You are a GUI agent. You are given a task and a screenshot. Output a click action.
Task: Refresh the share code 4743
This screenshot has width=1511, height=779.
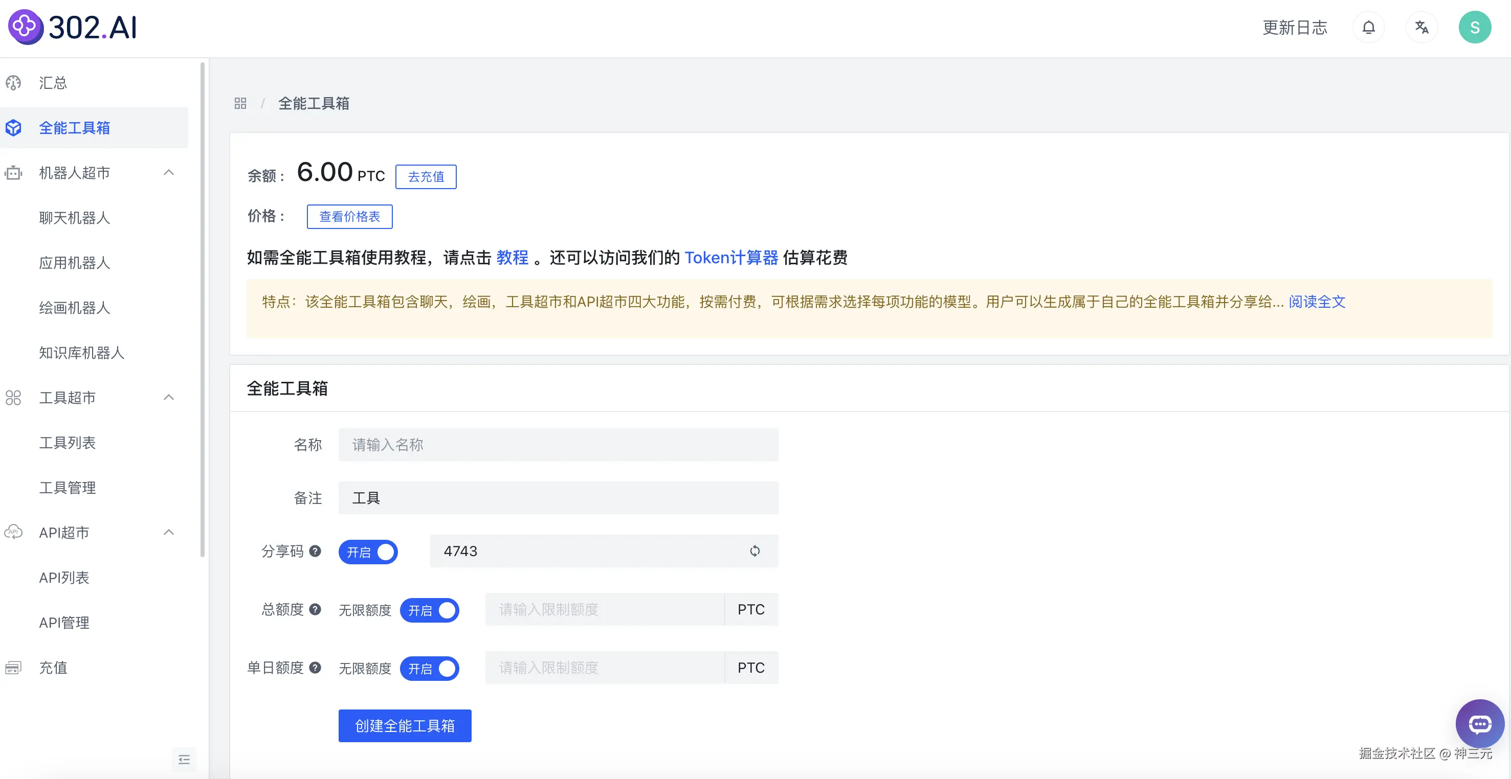pyautogui.click(x=754, y=551)
